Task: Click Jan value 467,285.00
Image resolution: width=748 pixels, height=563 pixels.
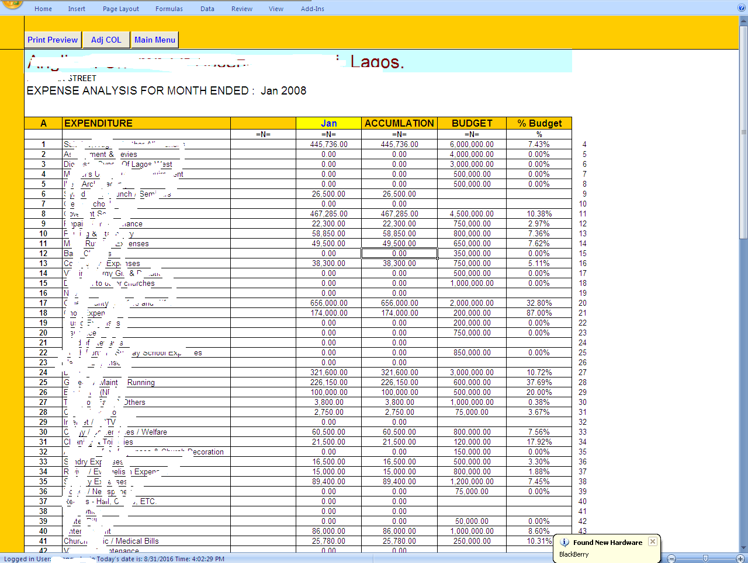Action: click(x=329, y=214)
